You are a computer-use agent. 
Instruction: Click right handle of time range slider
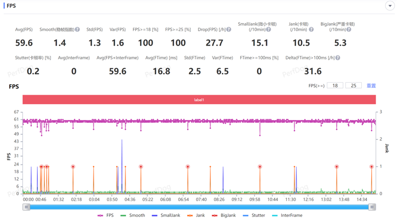click(372, 207)
